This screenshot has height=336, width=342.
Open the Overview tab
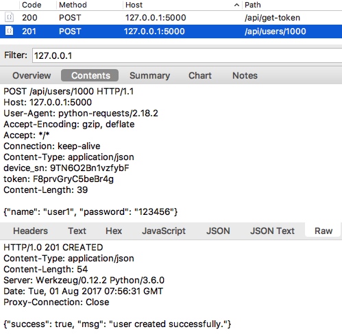coord(32,75)
